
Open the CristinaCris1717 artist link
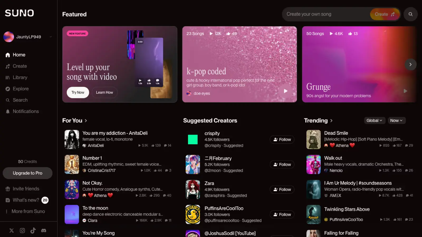[102, 171]
